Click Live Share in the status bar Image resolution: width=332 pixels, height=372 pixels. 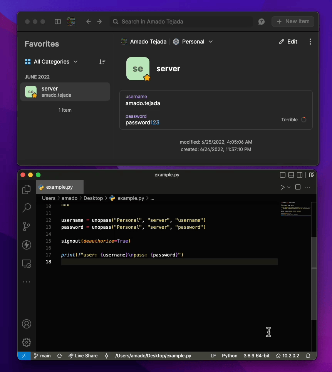(x=83, y=355)
